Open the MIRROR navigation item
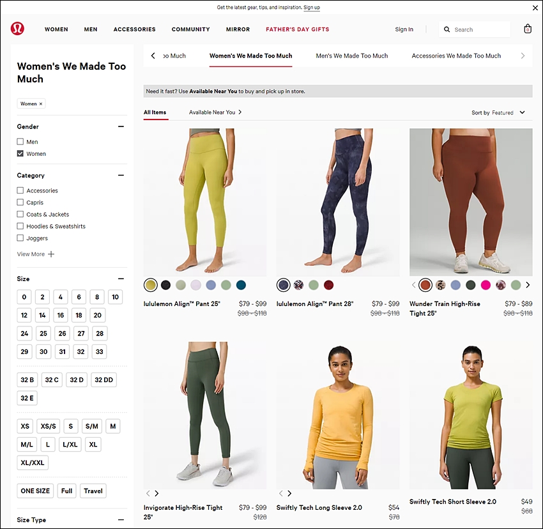Viewport: 543px width, 529px height. click(x=238, y=29)
